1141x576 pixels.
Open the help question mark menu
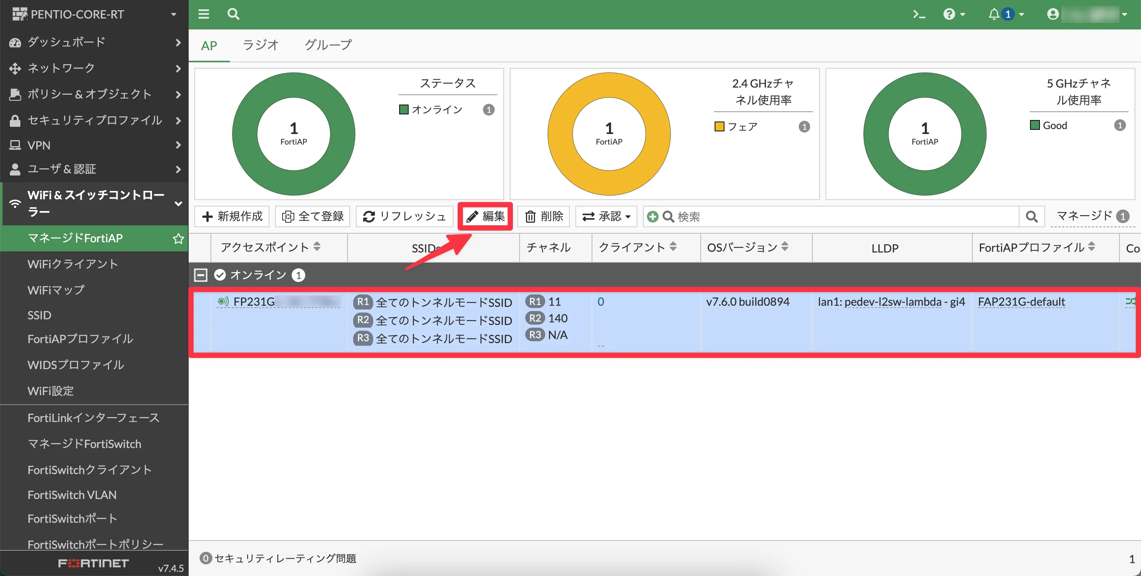coord(954,15)
